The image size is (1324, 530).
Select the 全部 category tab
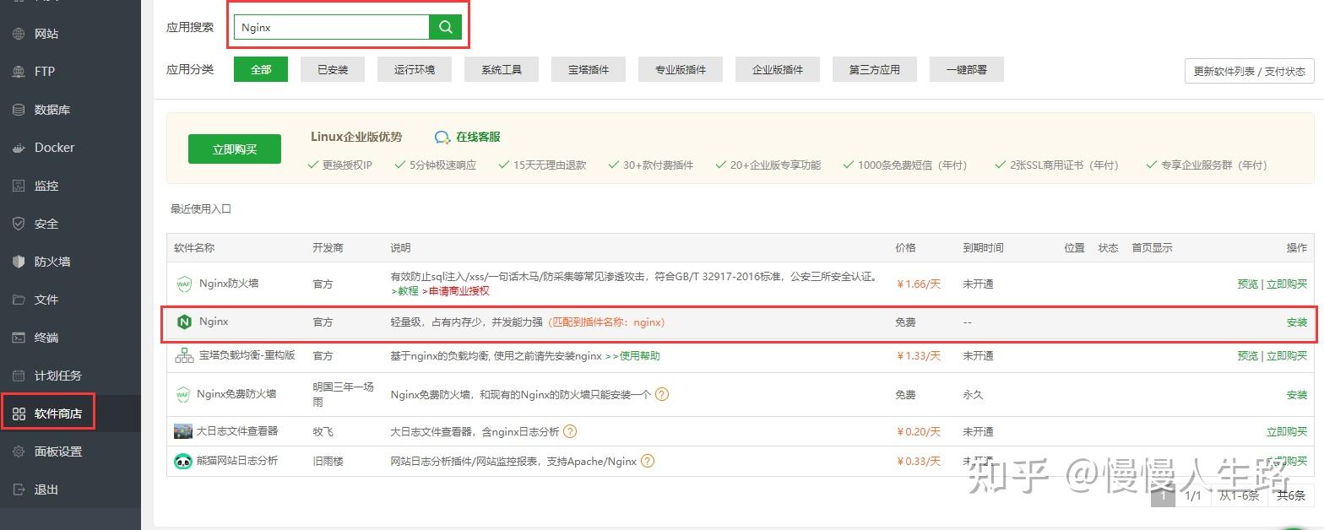261,69
